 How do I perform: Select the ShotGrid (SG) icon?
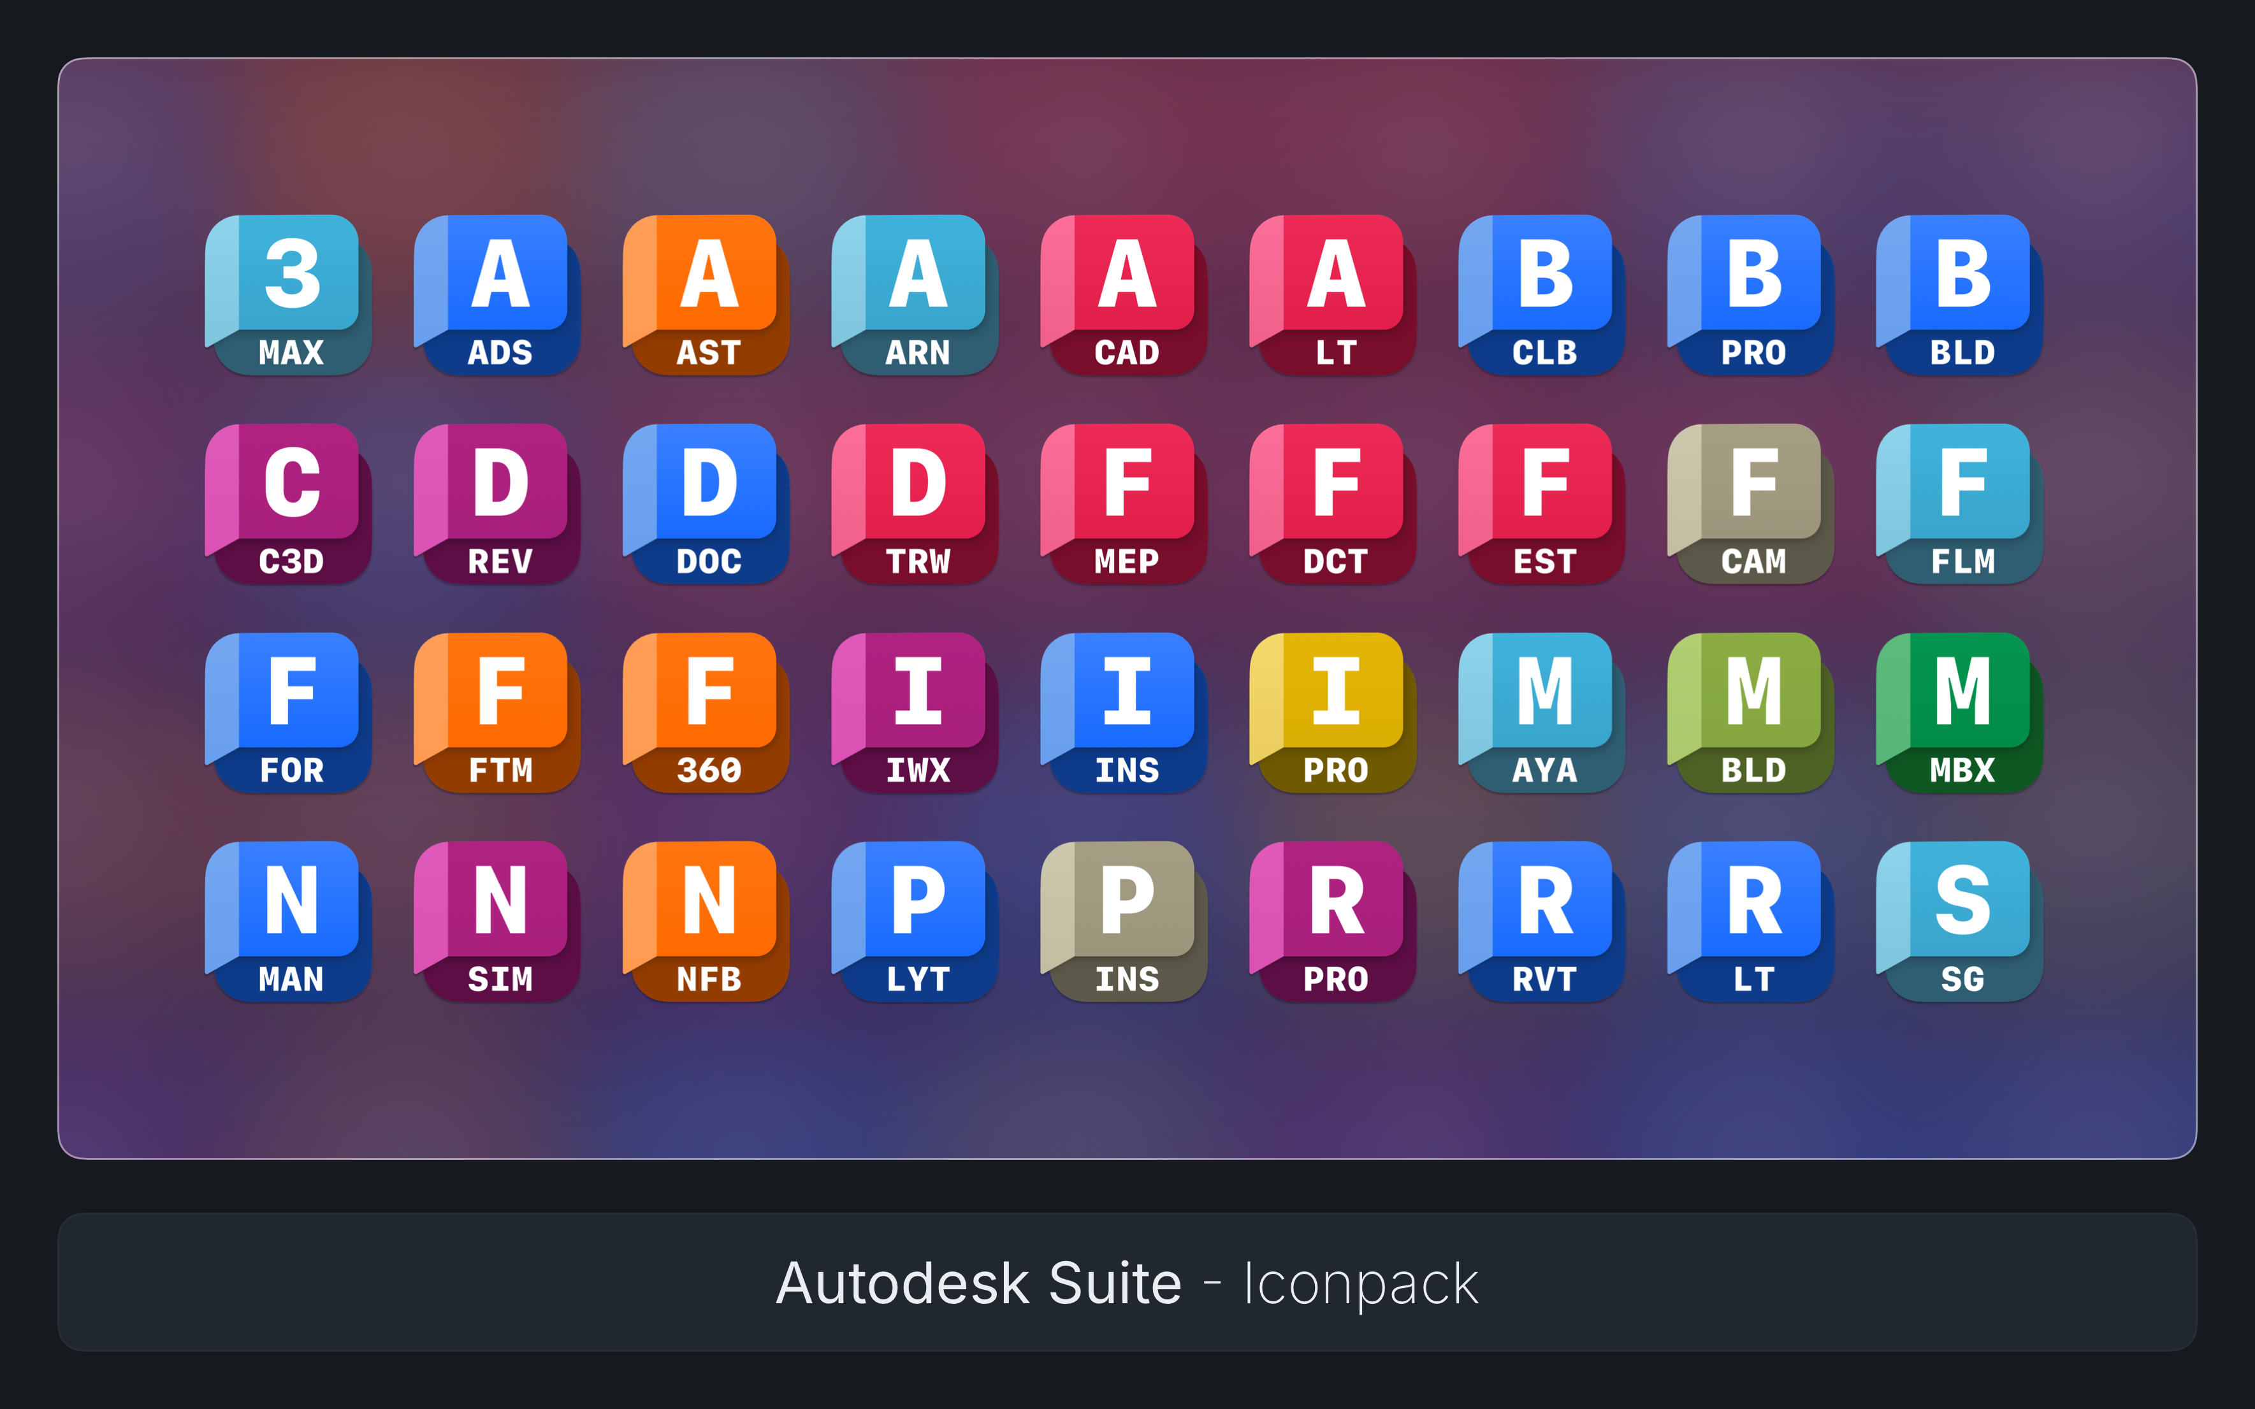tap(1959, 921)
